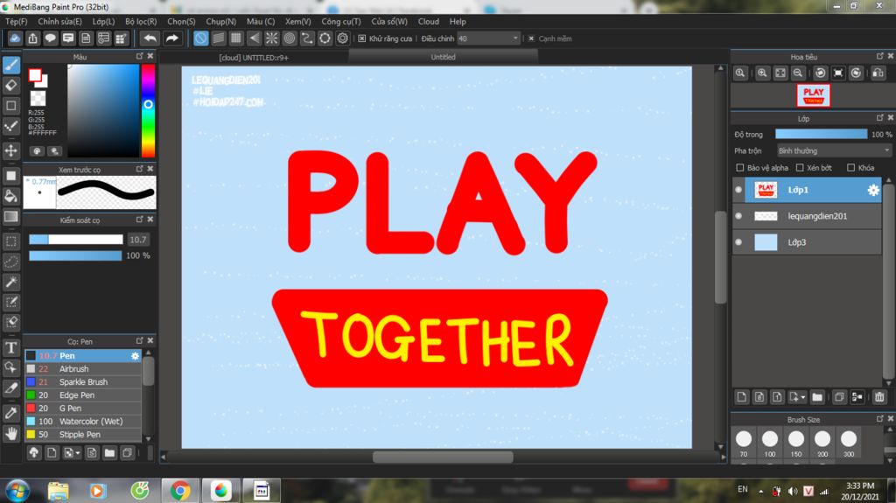Adjust the Độ trong opacity slider
The width and height of the screenshot is (896, 503).
(x=821, y=135)
